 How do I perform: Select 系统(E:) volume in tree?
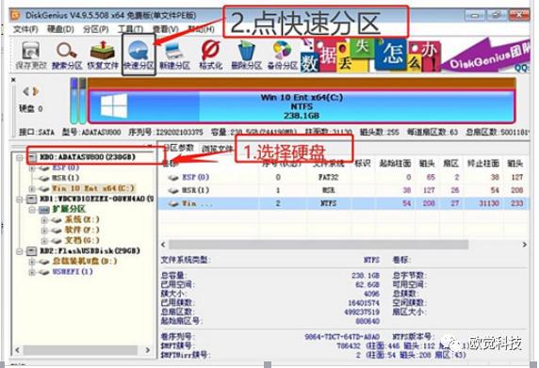pos(82,219)
